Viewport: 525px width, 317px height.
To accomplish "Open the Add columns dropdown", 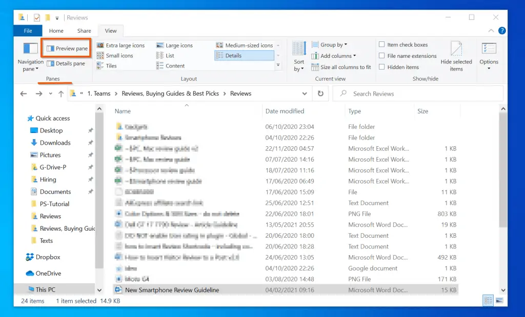I will tap(334, 56).
